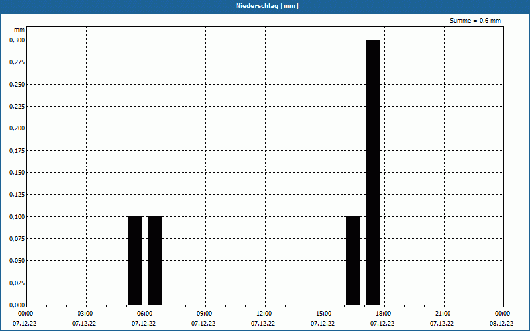
Task: Click the 07.12.22 date under 12:00
Action: (x=263, y=323)
